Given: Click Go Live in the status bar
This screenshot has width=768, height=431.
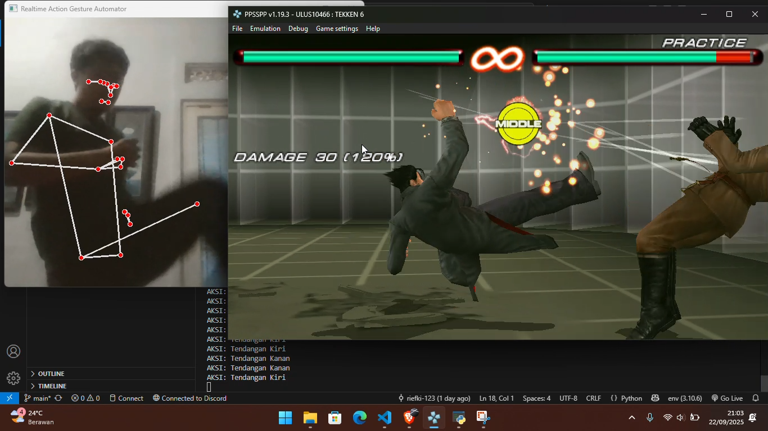Looking at the screenshot, I should (x=728, y=398).
